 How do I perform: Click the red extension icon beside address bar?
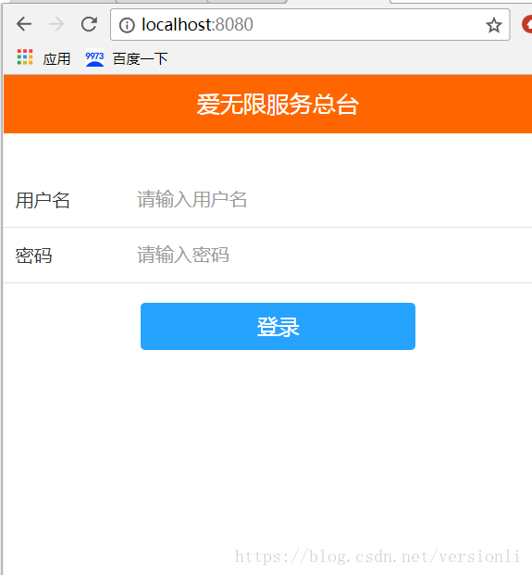point(526,25)
